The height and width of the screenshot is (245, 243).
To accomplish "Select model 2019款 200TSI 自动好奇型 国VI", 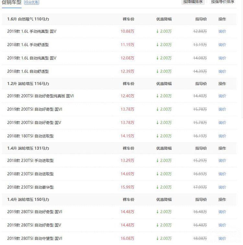I will pyautogui.click(x=35, y=109).
